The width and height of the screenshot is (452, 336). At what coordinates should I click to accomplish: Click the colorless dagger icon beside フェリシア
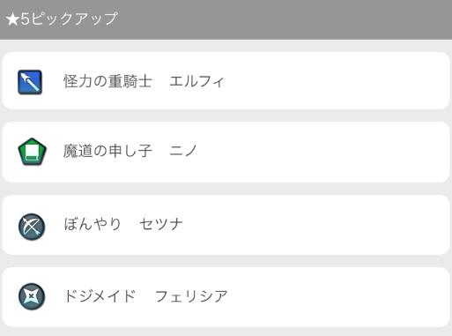32,296
